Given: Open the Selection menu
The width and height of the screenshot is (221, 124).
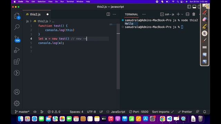Looking at the screenshot, I should tap(41, 1).
